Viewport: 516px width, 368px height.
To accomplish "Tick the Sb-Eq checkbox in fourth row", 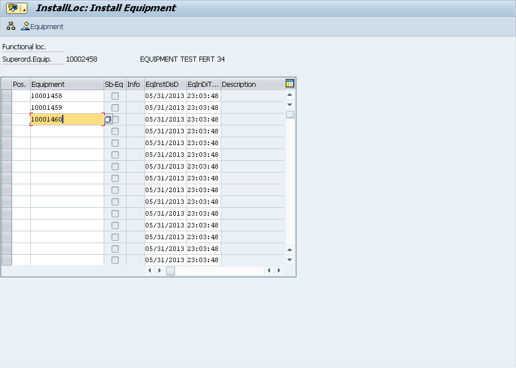I will tap(115, 131).
